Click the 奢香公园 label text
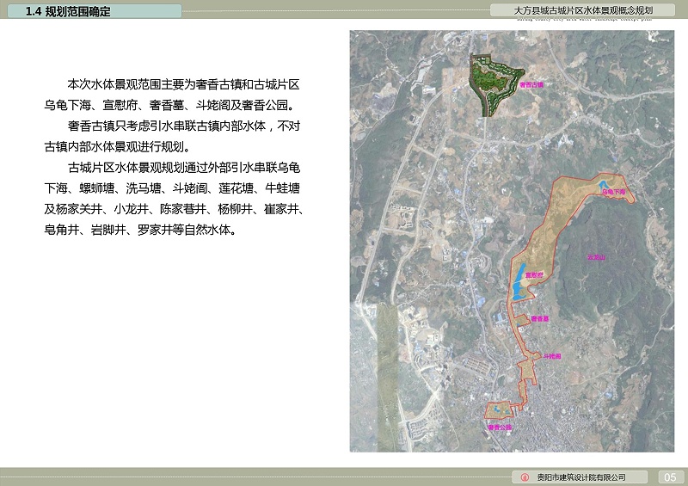688x486 pixels. click(499, 426)
